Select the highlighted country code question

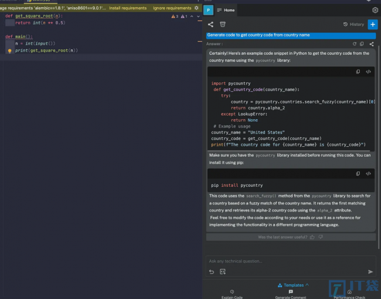point(291,35)
